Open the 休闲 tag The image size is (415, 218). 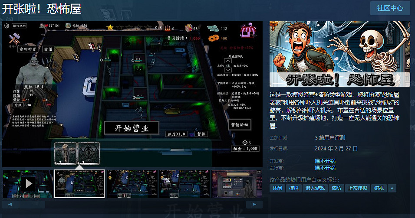click(x=277, y=188)
